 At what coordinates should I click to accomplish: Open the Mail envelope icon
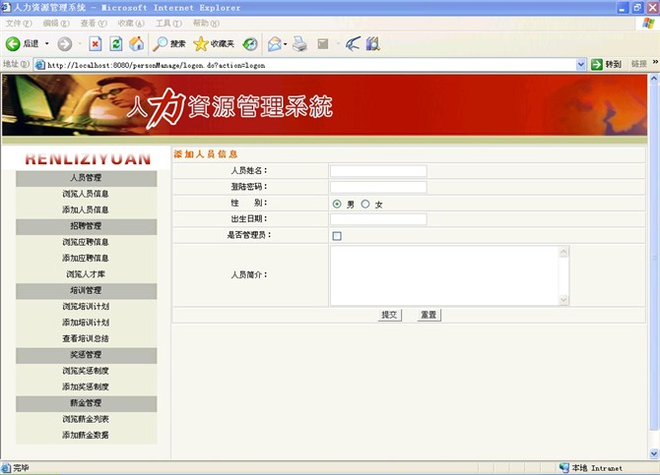click(275, 43)
